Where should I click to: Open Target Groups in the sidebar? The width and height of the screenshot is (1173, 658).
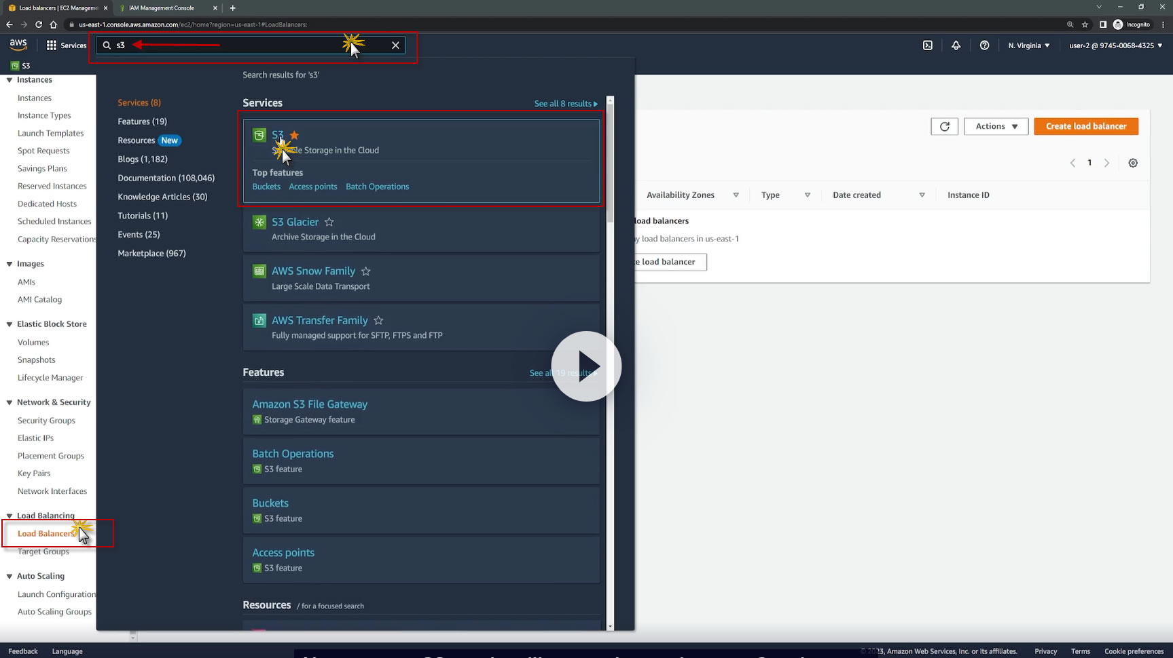43,551
